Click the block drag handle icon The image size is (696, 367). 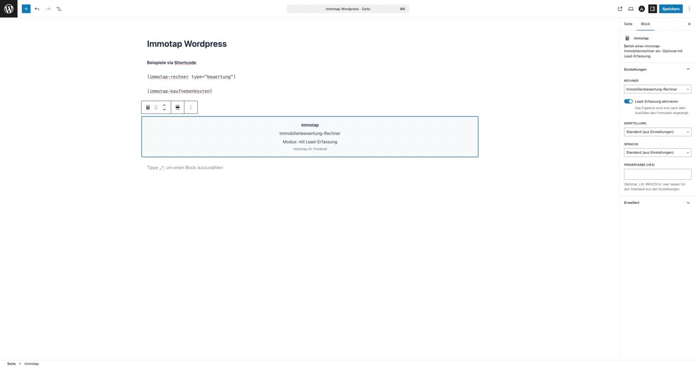click(x=156, y=107)
